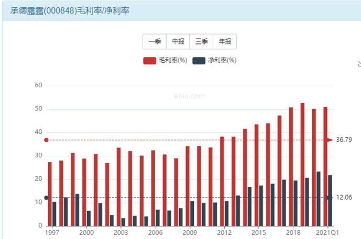
Task: Click the red gross margin bar for 2003
Action: [118, 187]
